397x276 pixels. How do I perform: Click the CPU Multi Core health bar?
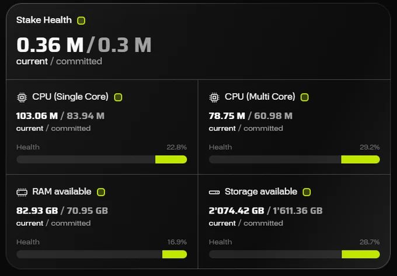[294, 159]
